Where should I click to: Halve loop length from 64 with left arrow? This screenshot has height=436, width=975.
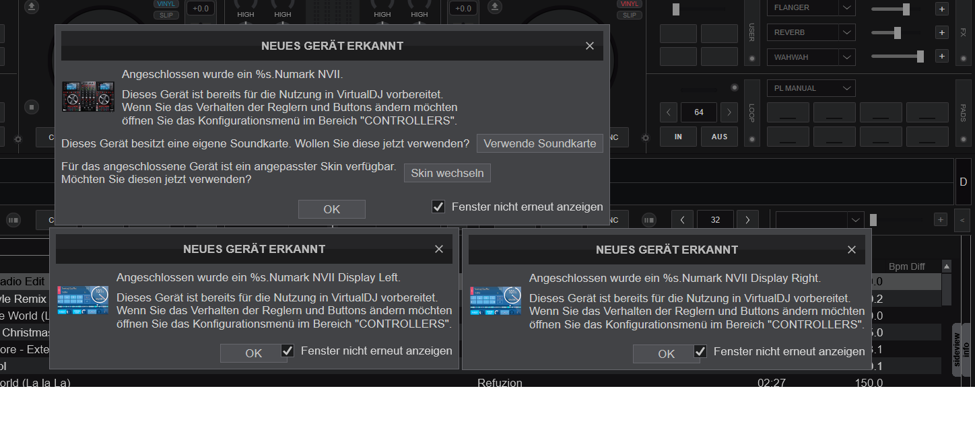click(668, 112)
